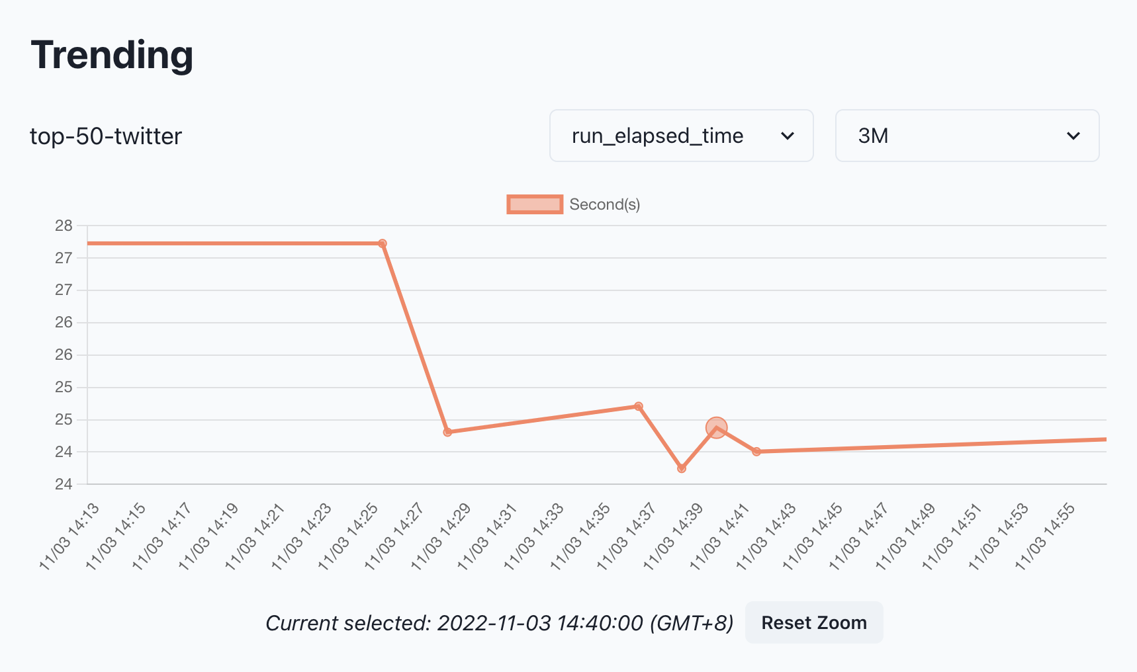Image resolution: width=1137 pixels, height=672 pixels.
Task: Open the 3M time range dropdown
Action: pos(967,136)
